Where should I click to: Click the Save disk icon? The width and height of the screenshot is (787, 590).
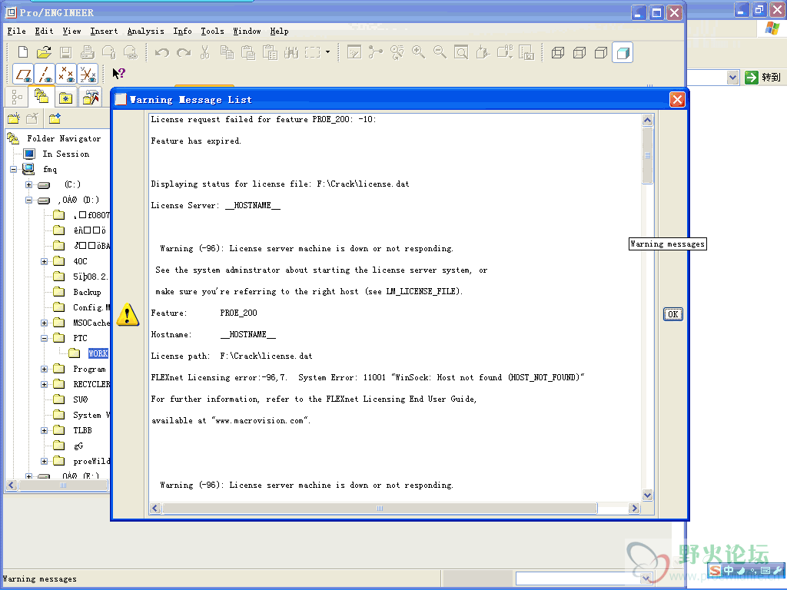(x=65, y=52)
